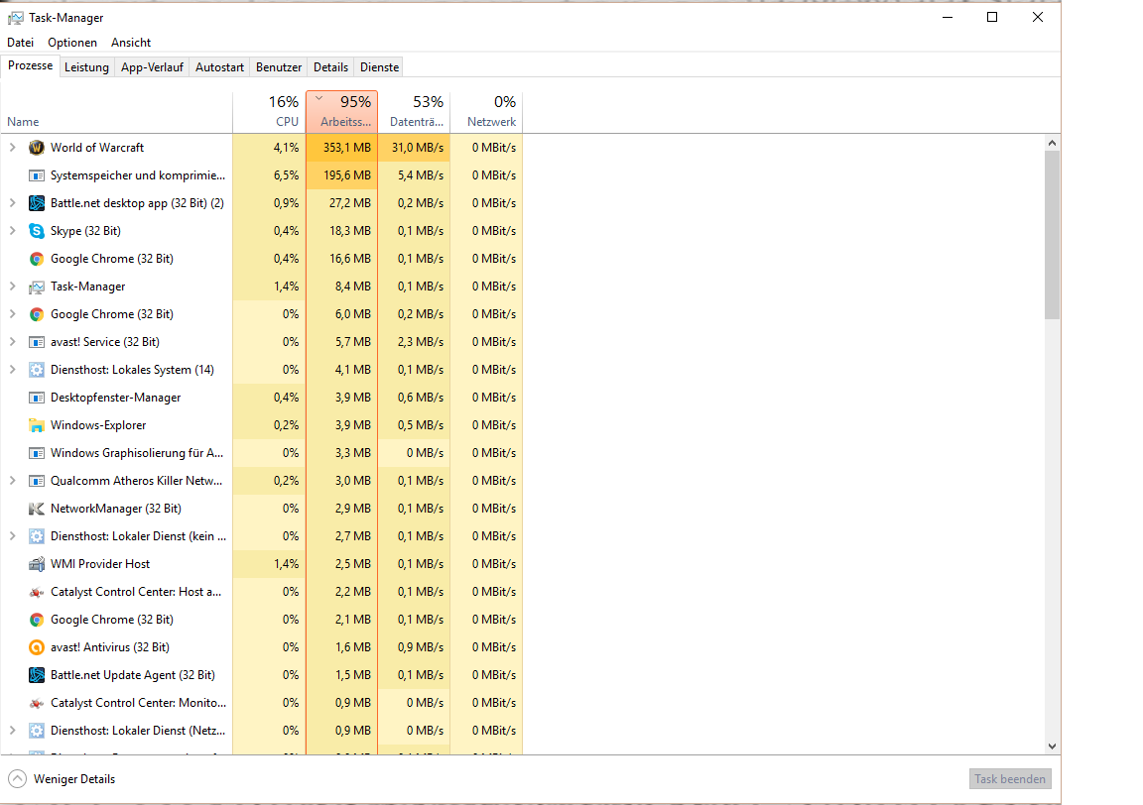This screenshot has width=1143, height=805.
Task: Click the process list scrollbar thumb
Action: (1051, 235)
